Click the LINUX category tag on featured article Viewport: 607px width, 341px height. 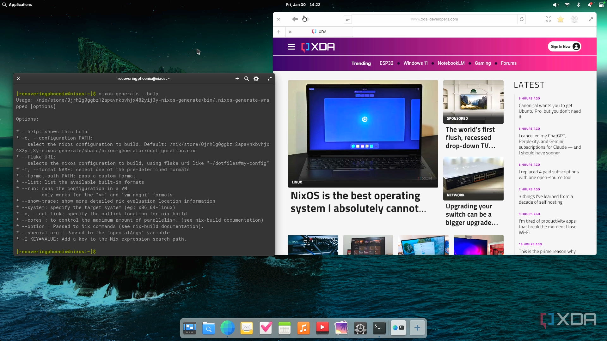click(297, 182)
